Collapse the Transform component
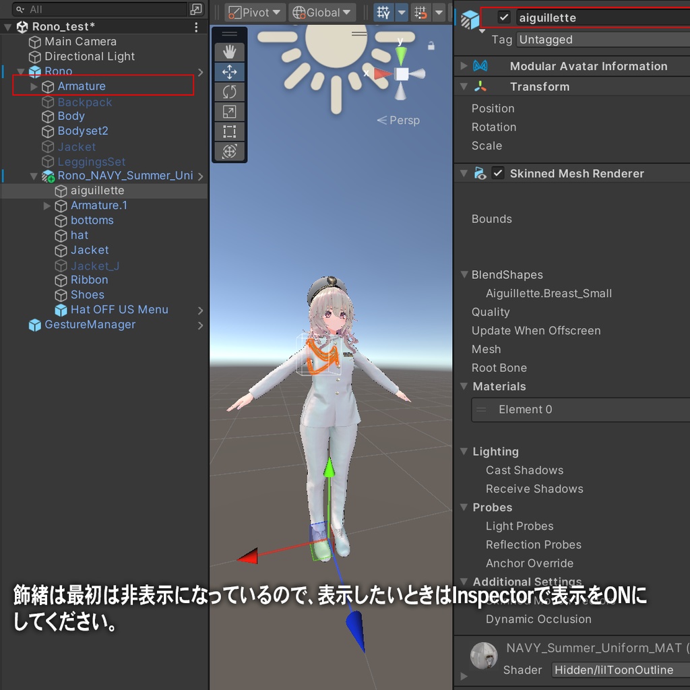Screen dimensions: 690x690 (x=464, y=86)
